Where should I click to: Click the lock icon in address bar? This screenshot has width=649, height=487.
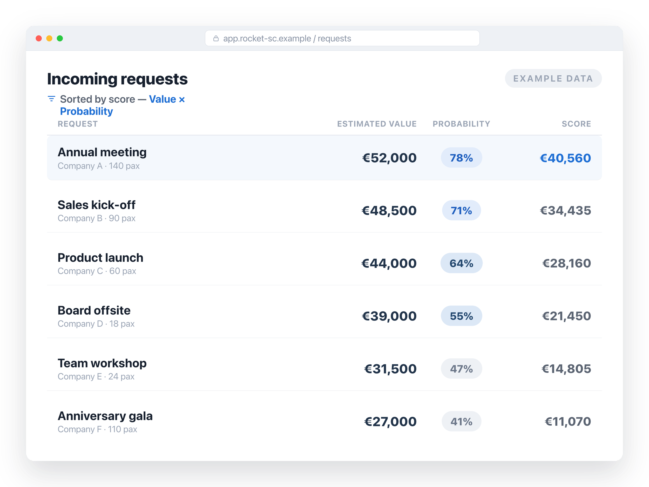[x=216, y=38]
